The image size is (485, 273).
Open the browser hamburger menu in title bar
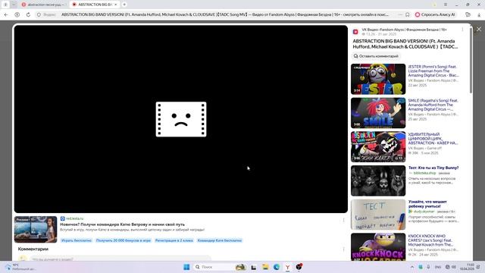[446, 5]
